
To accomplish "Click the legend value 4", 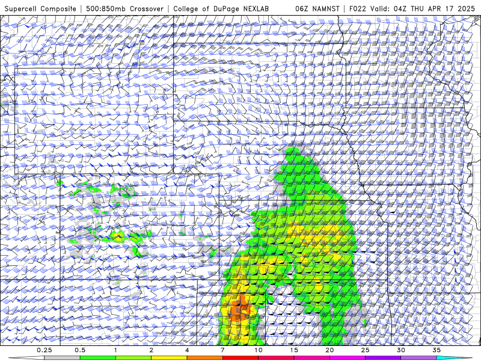I will [187, 350].
